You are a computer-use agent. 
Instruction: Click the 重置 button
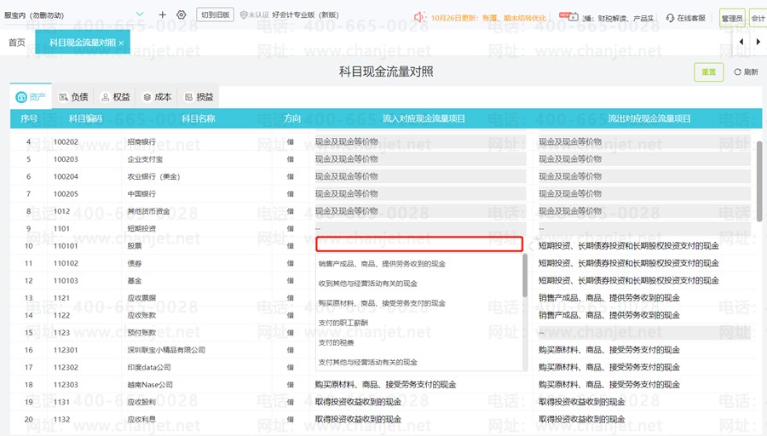click(x=708, y=72)
